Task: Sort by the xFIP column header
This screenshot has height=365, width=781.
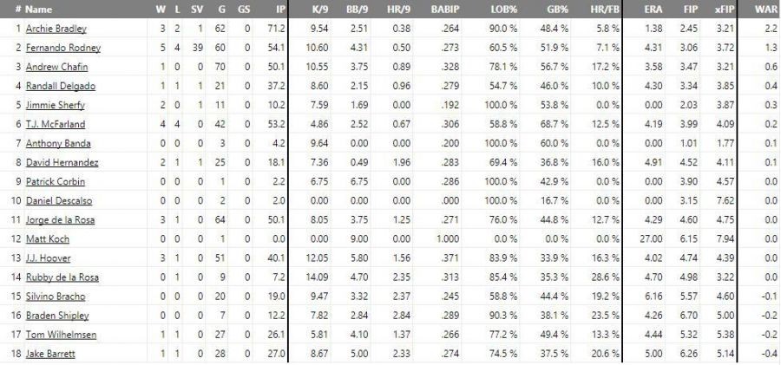Action: [725, 9]
